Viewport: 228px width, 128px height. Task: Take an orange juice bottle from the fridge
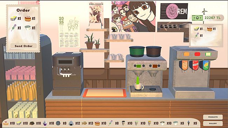coord(21,91)
